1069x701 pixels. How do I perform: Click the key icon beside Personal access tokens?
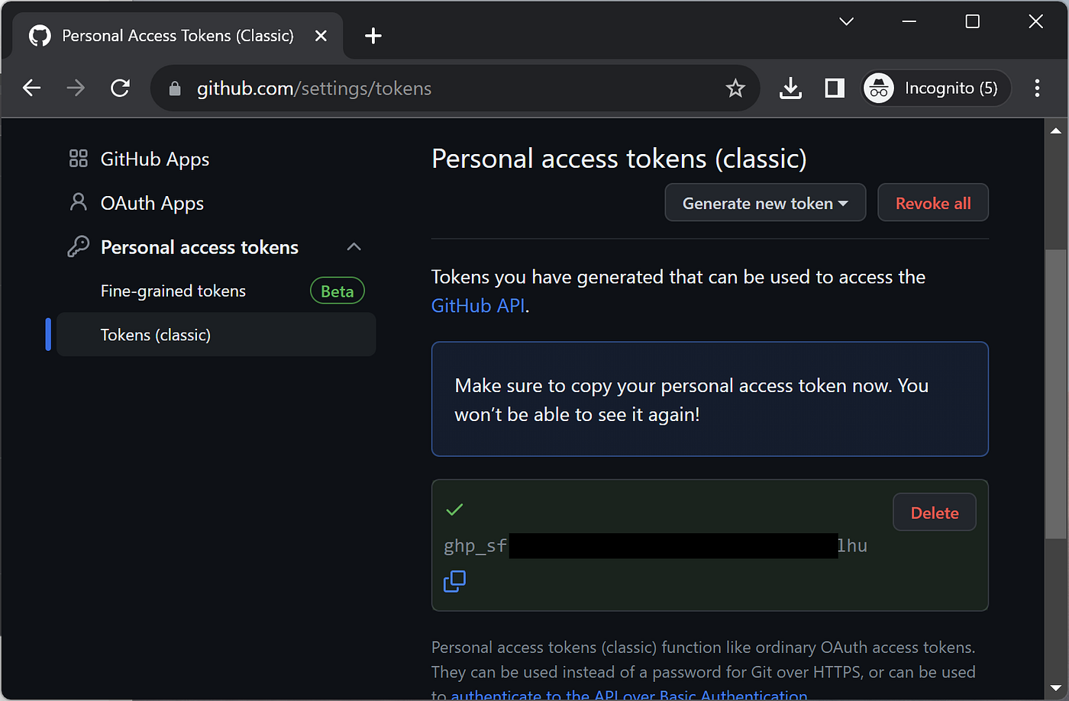tap(78, 246)
